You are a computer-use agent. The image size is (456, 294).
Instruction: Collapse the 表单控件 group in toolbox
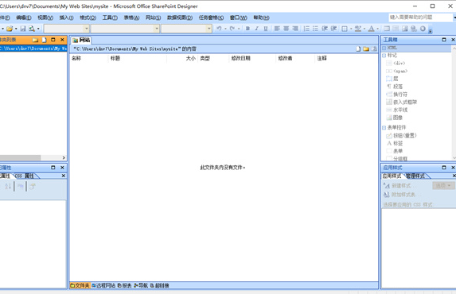coord(384,128)
